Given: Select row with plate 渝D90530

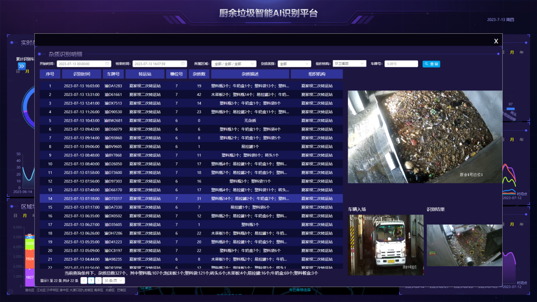Looking at the screenshot, I should 191,112.
